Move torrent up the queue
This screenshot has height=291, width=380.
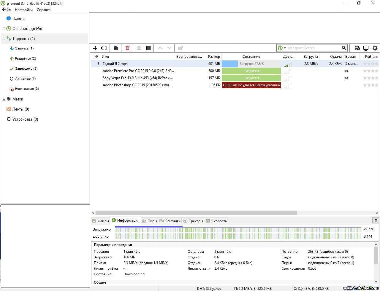(x=160, y=48)
